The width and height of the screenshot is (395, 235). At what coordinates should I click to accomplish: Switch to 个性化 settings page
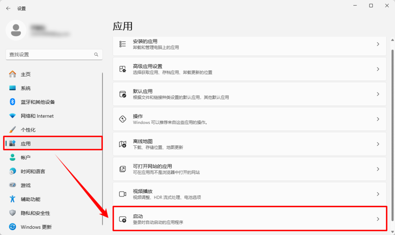[53, 130]
